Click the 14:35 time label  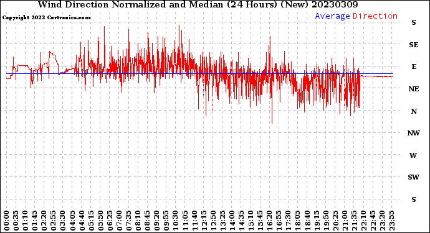point(241,221)
